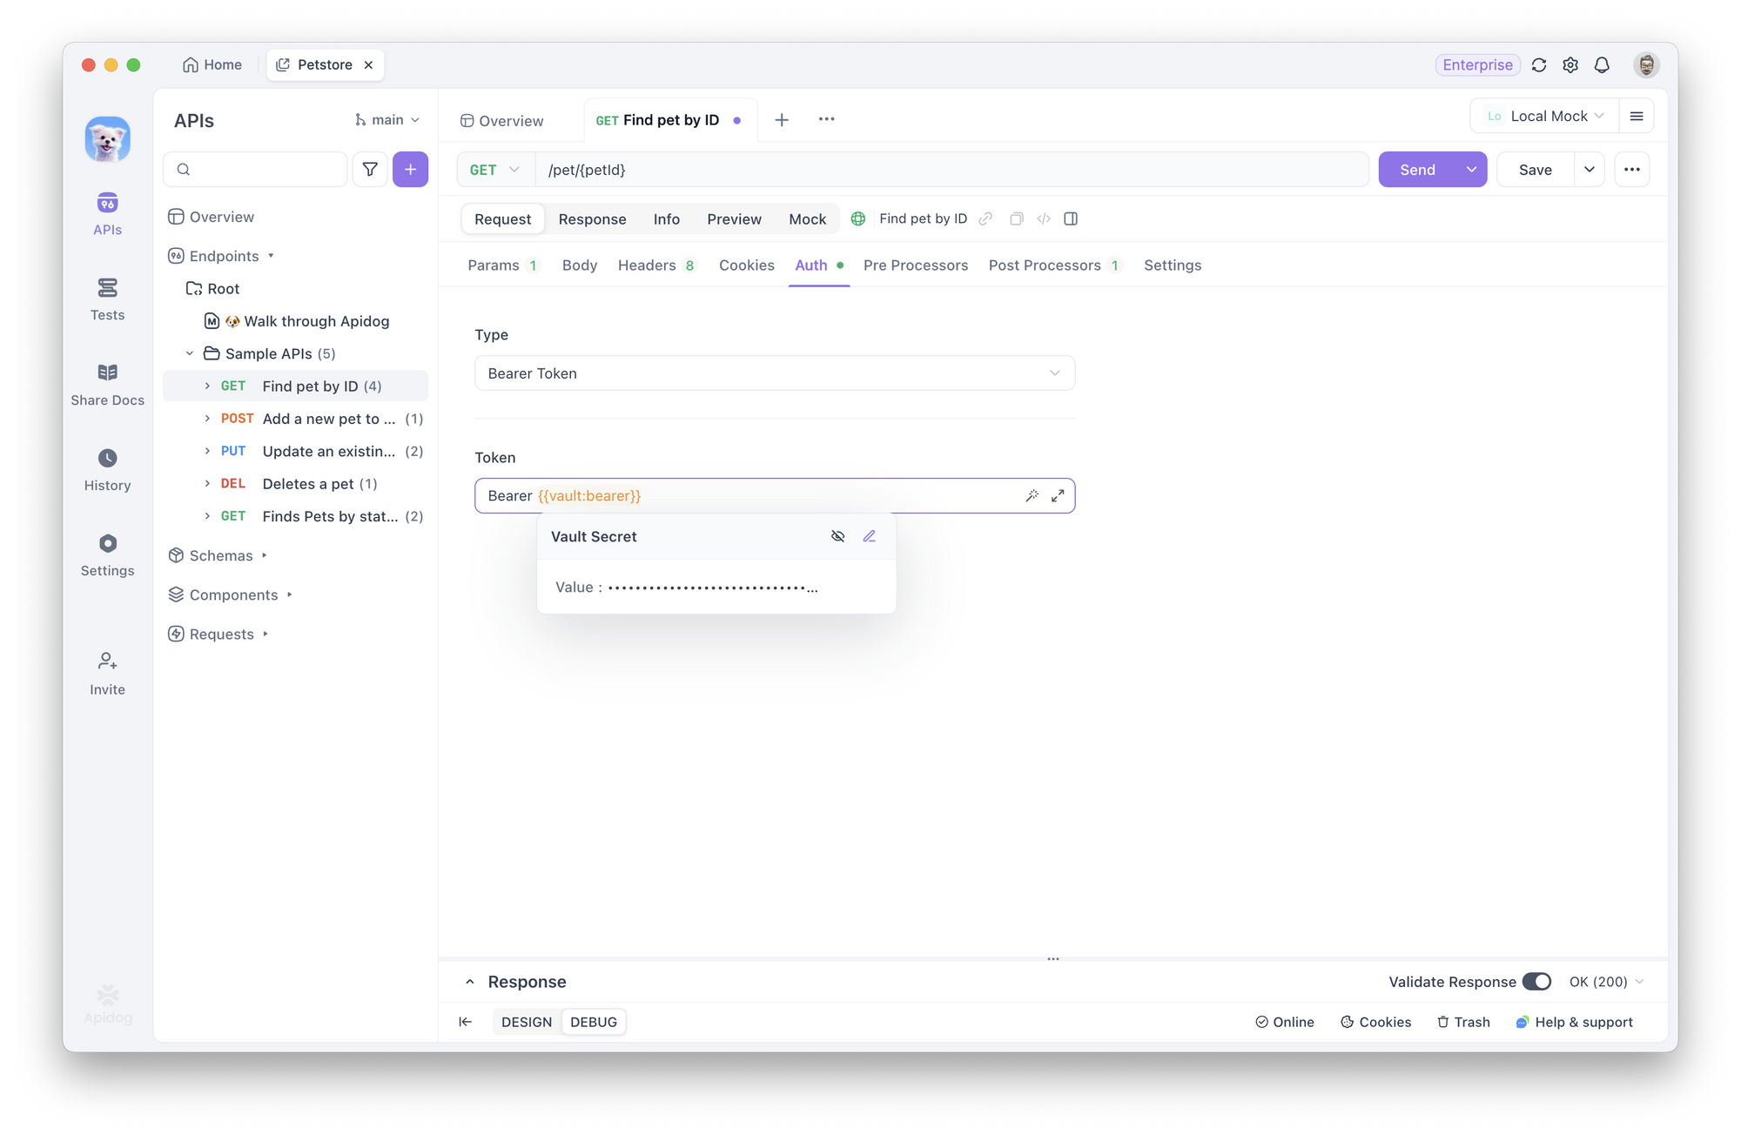Click the filter funnel icon in APIs panel
1741x1135 pixels.
pos(370,170)
